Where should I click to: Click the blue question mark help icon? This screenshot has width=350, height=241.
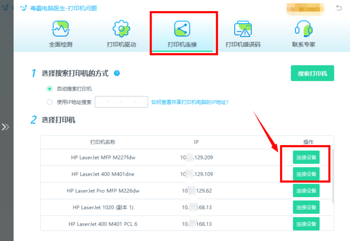[117, 73]
